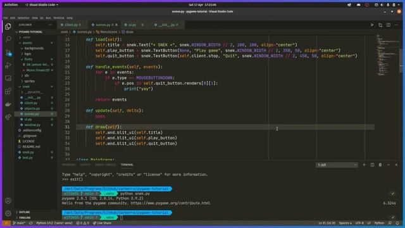
Task: Open the PROBLEMS panel tab
Action: click(x=68, y=165)
